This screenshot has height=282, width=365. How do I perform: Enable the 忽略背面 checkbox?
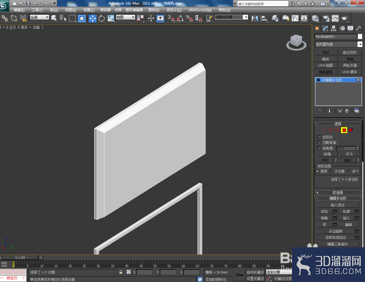(319, 142)
